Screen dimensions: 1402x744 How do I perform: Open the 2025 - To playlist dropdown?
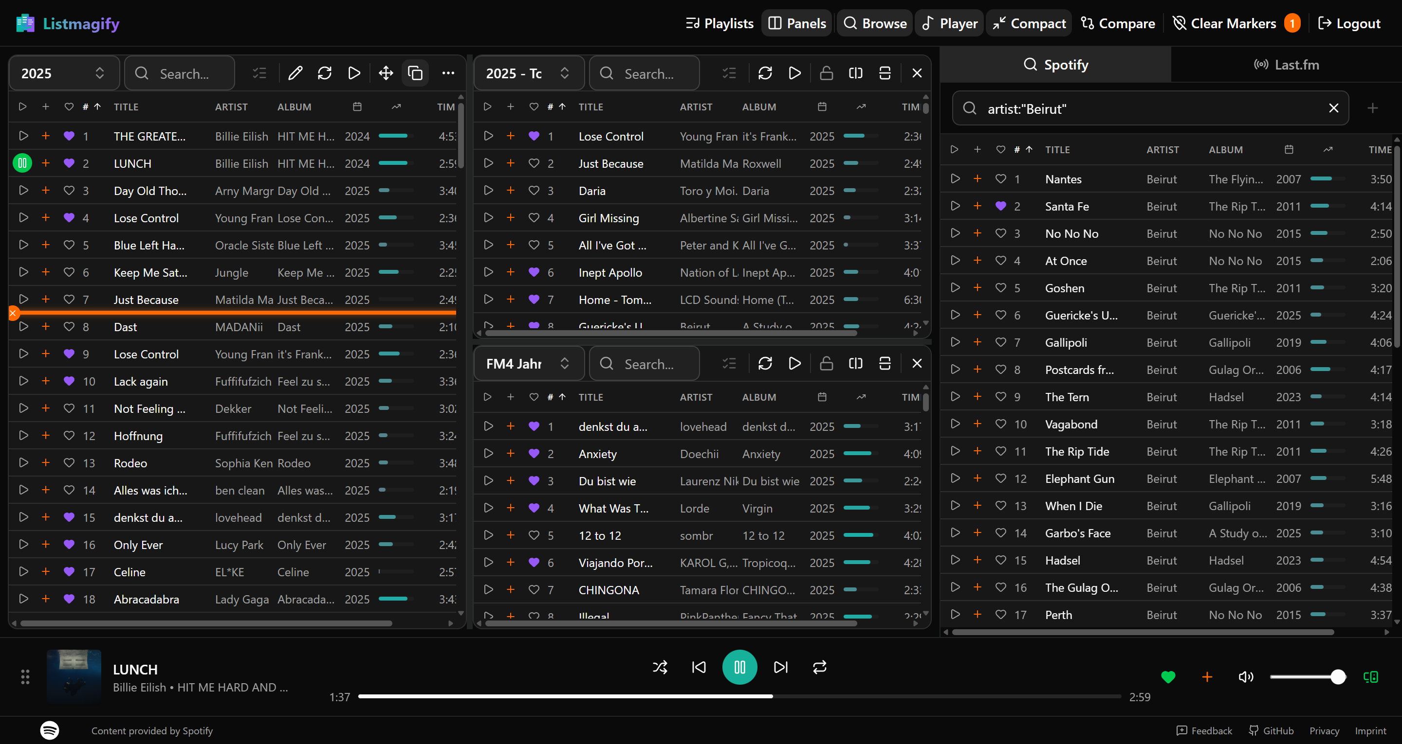(564, 73)
